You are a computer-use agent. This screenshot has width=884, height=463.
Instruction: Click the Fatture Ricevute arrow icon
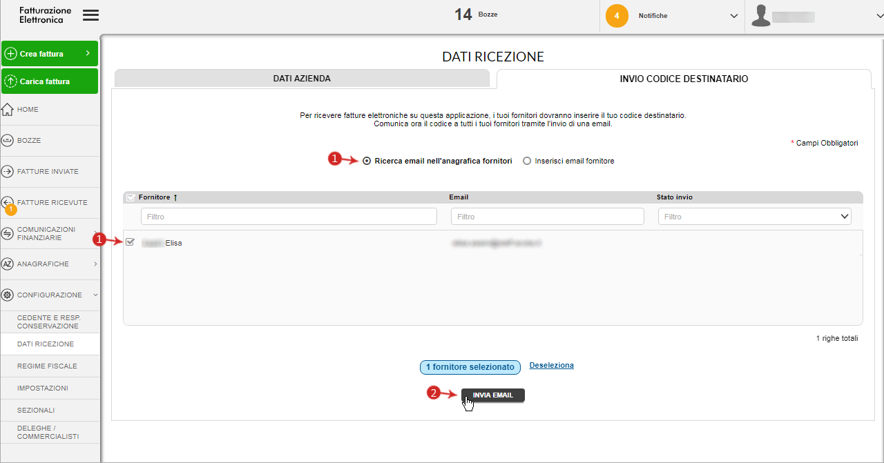pyautogui.click(x=8, y=201)
